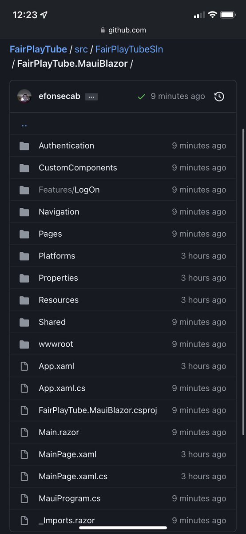Image resolution: width=246 pixels, height=534 pixels.
Task: Click the Authentication folder icon
Action: coord(24,146)
